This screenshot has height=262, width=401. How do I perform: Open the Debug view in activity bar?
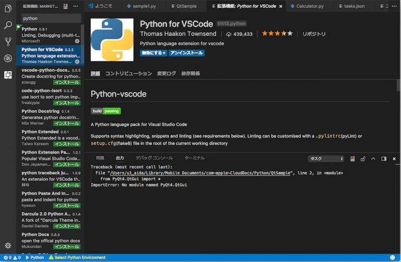8,58
